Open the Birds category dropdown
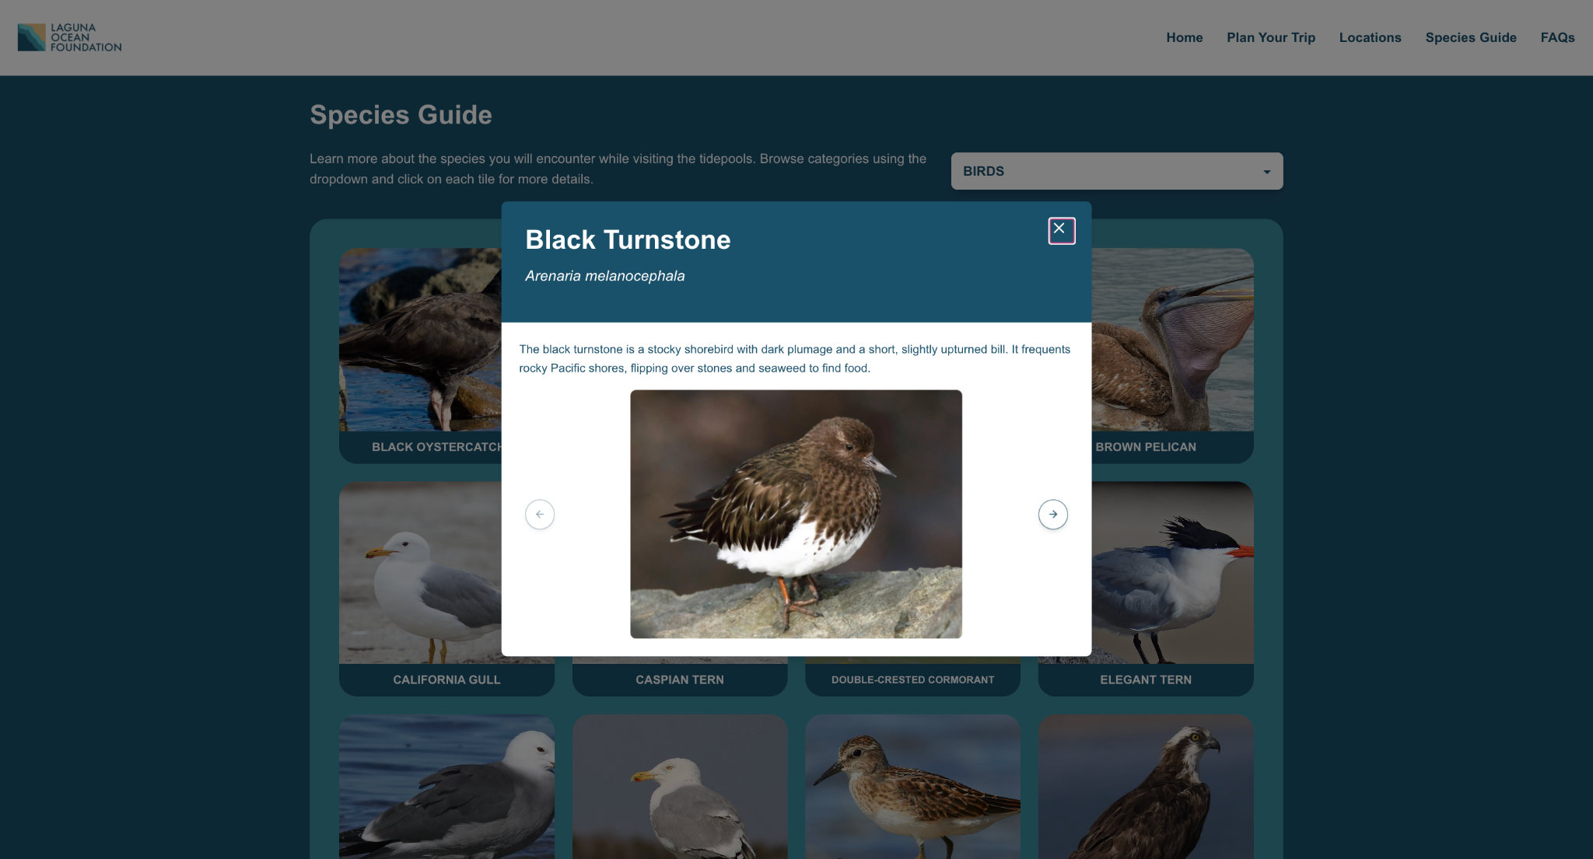Viewport: 1593px width, 859px height. [1117, 171]
